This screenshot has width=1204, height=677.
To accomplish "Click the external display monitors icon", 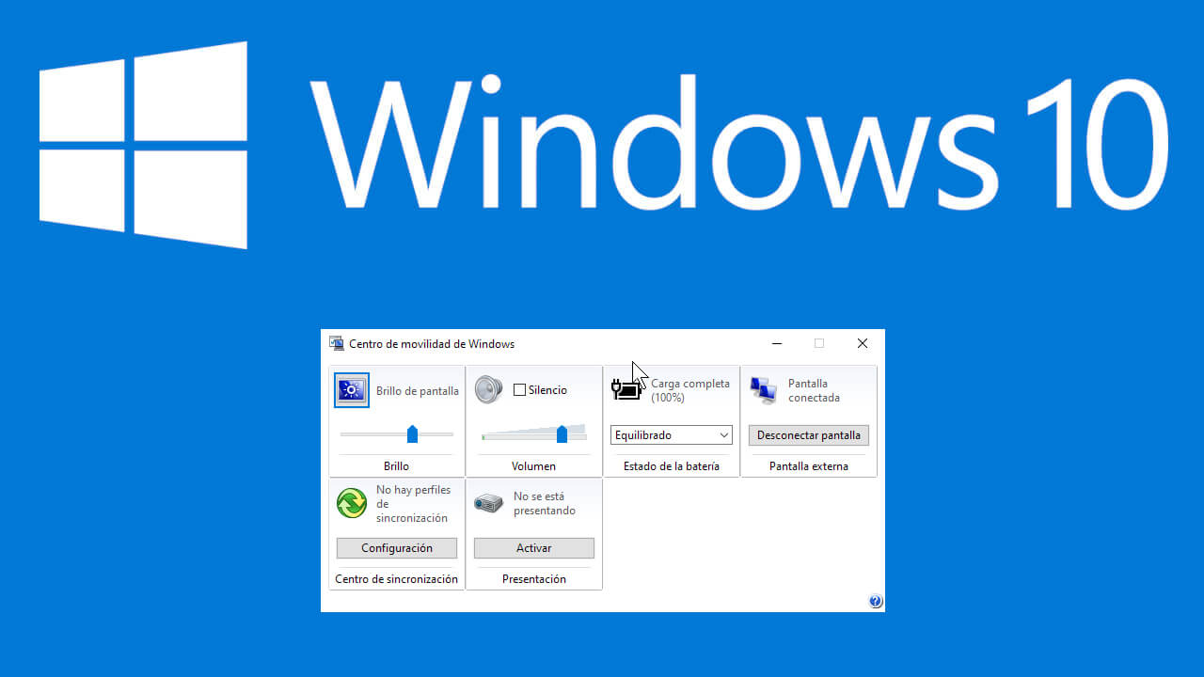I will (x=764, y=389).
